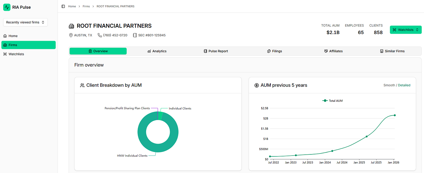Open the Recently viewed firms dropdown

[x=25, y=22]
